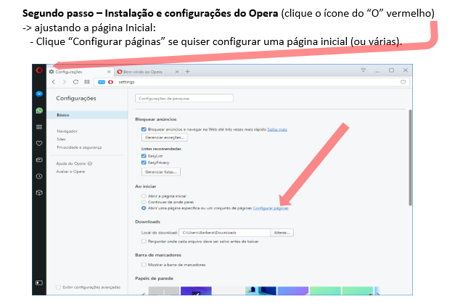Image resolution: width=455 pixels, height=307 pixels.
Task: Toggle Bloquear anúncios checkbox
Action: click(x=144, y=129)
